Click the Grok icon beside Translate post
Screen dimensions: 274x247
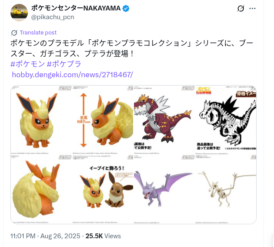click(14, 33)
